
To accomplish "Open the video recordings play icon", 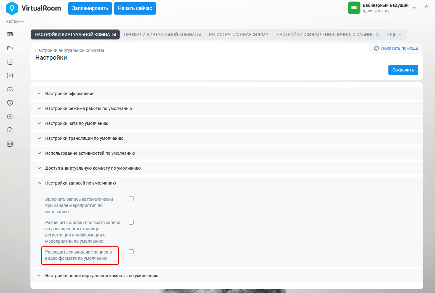I will [10, 76].
